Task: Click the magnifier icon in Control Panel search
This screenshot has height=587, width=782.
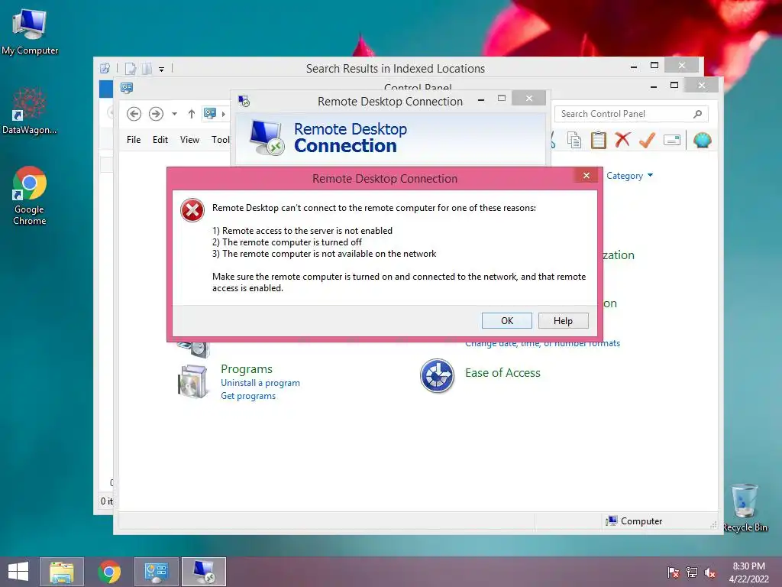Action: [x=698, y=114]
